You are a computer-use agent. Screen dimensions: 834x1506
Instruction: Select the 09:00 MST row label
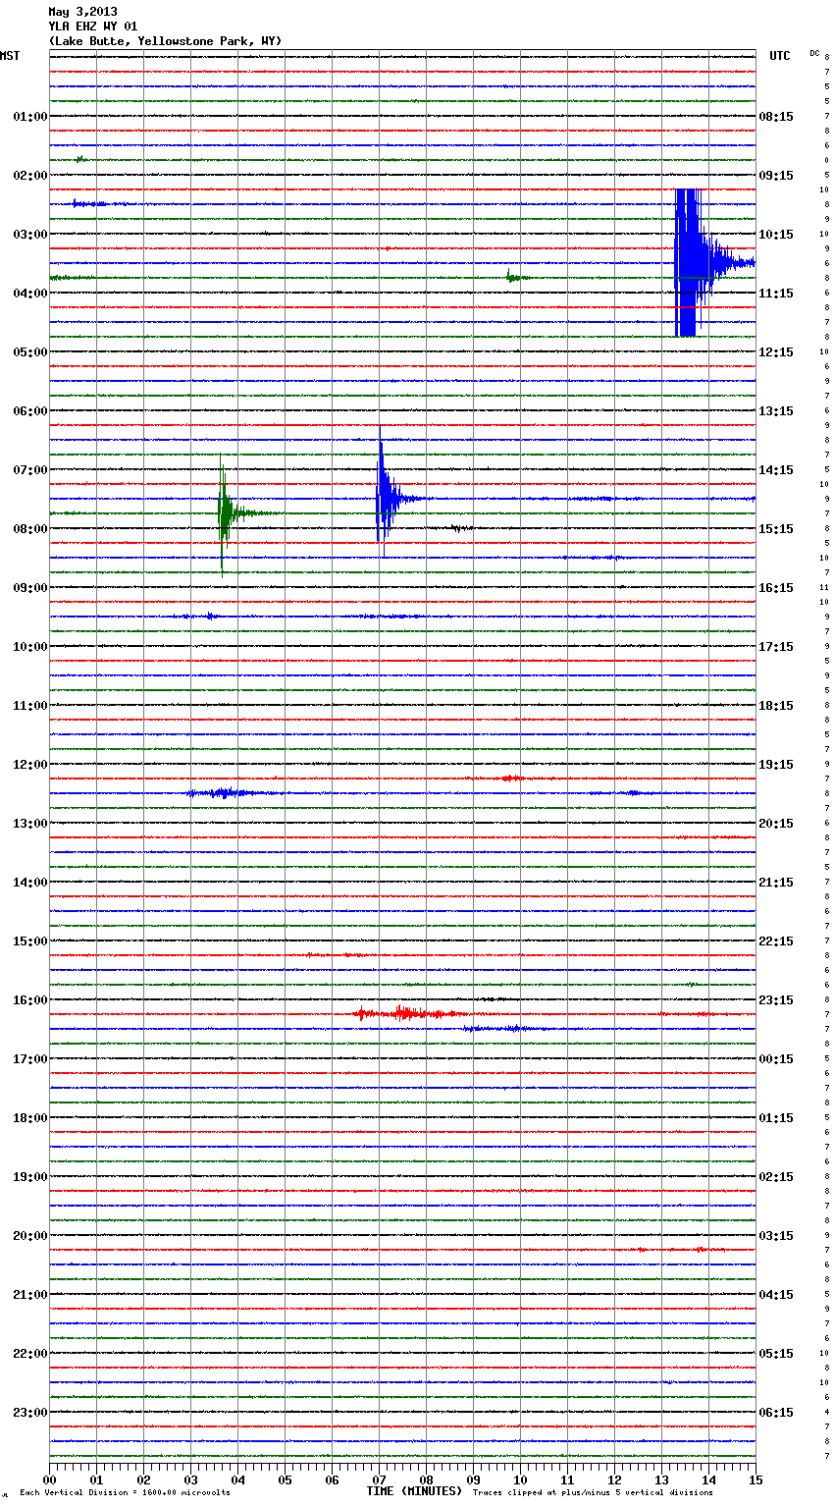(x=29, y=588)
